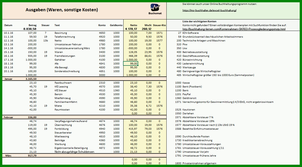The height and width of the screenshot is (167, 302).
Task: Select the date cell 15.1.16
Action: (x=8, y=52)
